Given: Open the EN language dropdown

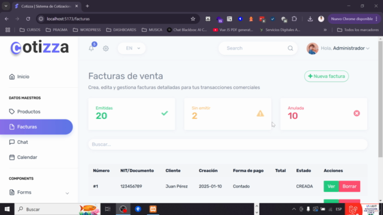Looking at the screenshot, I should [132, 48].
